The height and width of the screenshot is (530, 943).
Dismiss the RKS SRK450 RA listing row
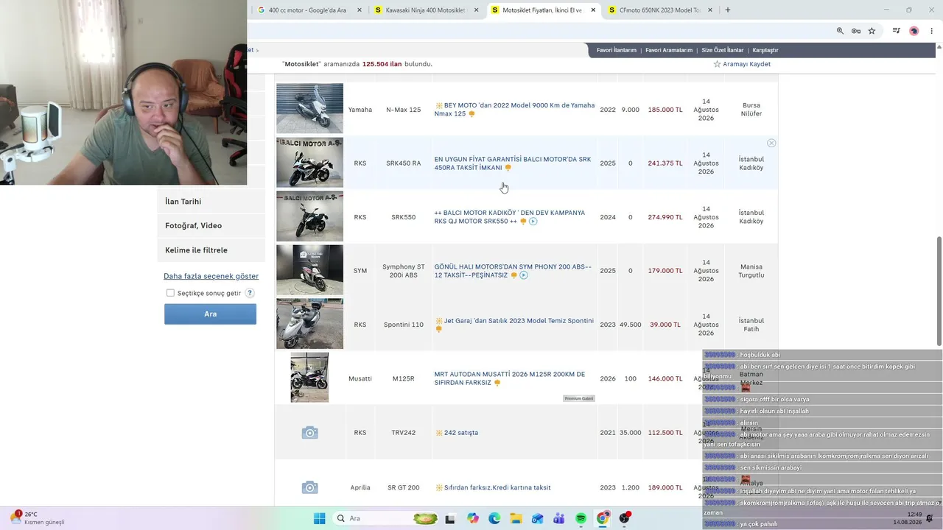pos(771,143)
